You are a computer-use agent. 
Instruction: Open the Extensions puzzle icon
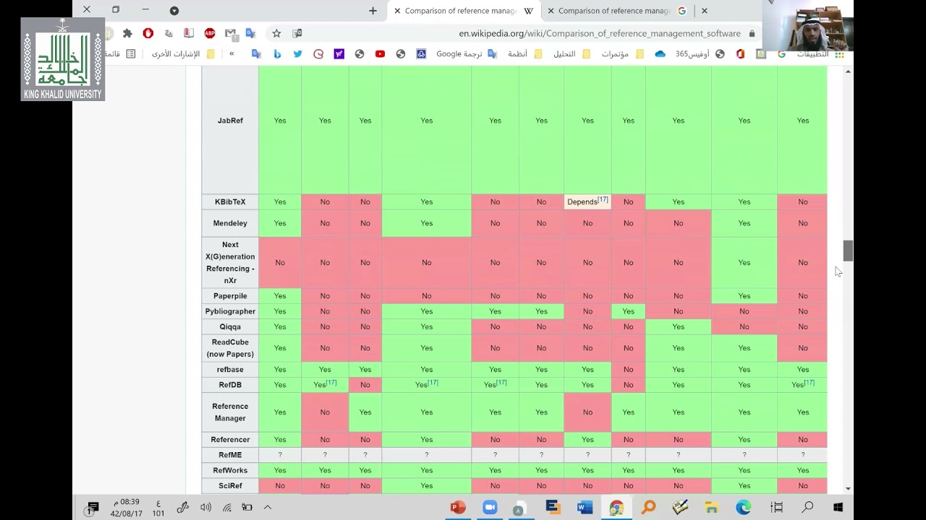pos(127,33)
